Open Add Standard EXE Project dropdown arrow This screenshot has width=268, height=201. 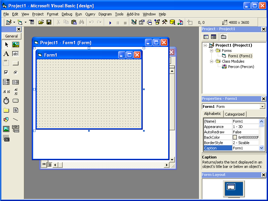14,22
